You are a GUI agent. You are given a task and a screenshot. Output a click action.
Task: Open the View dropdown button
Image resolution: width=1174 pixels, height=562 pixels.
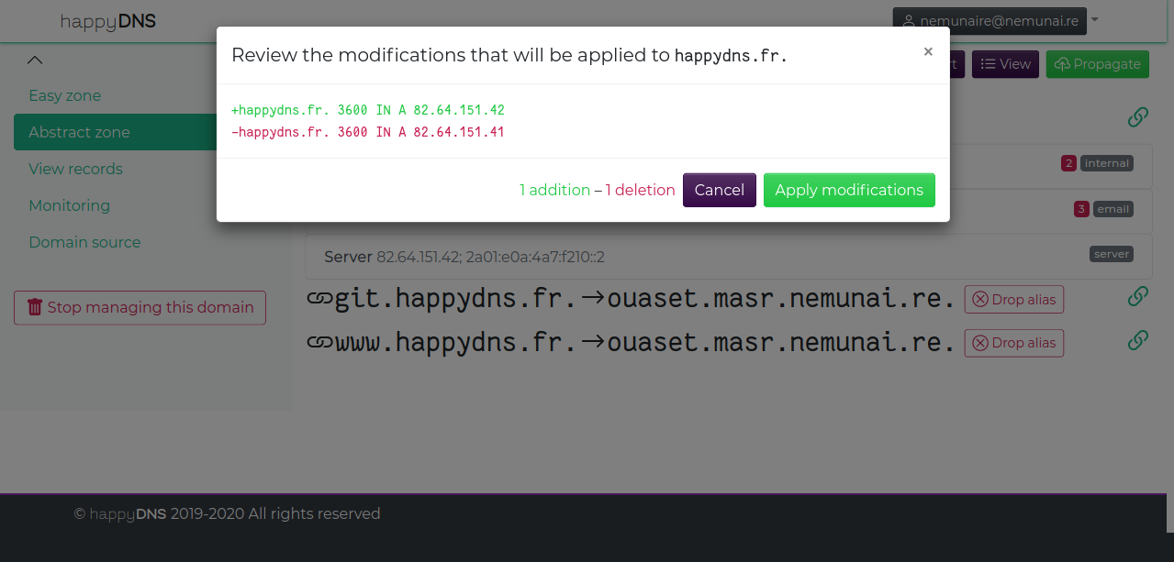pyautogui.click(x=1005, y=64)
